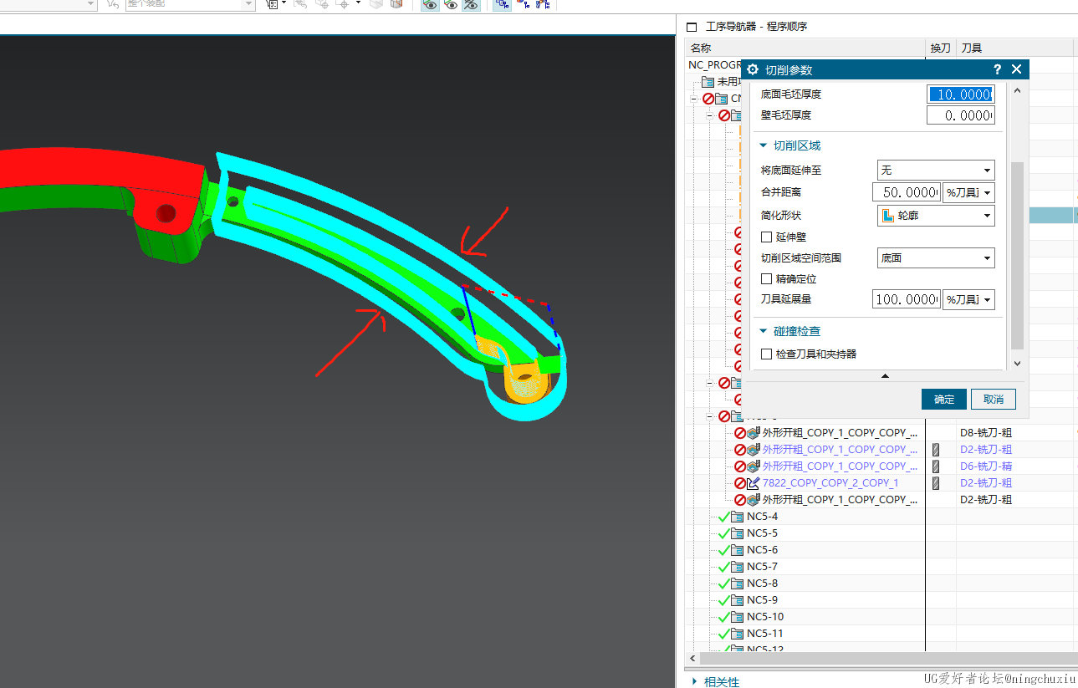Click the 轮廓 shape icon in 简化形状 field
1078x688 pixels.
click(x=886, y=216)
